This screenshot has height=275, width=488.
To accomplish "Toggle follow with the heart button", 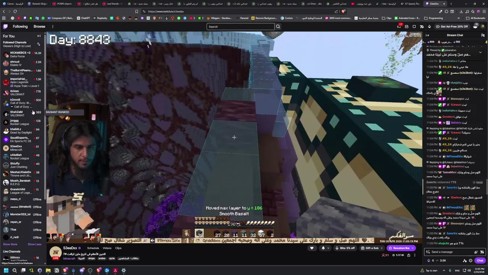I will pyautogui.click(x=312, y=248).
